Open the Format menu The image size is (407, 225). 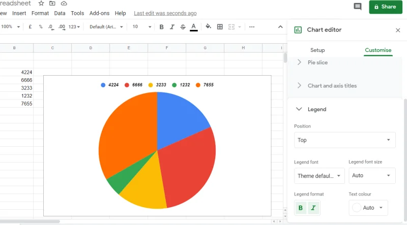40,13
